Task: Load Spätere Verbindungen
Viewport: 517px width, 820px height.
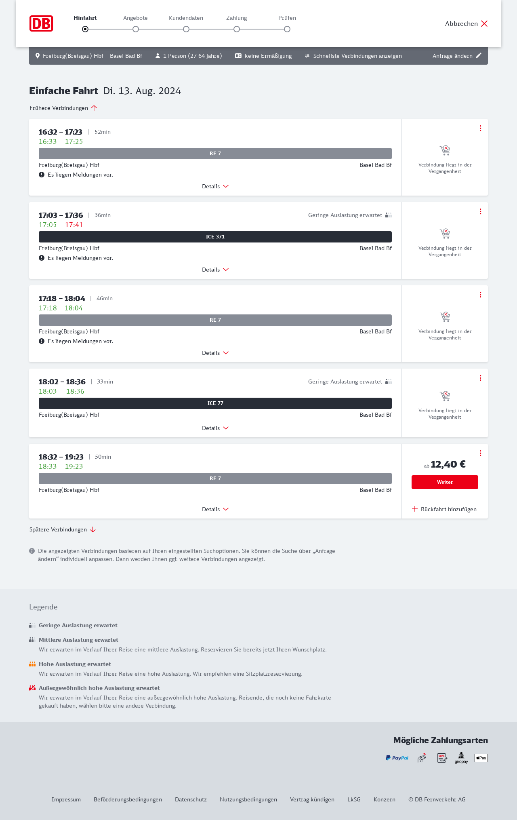Action: click(x=63, y=529)
